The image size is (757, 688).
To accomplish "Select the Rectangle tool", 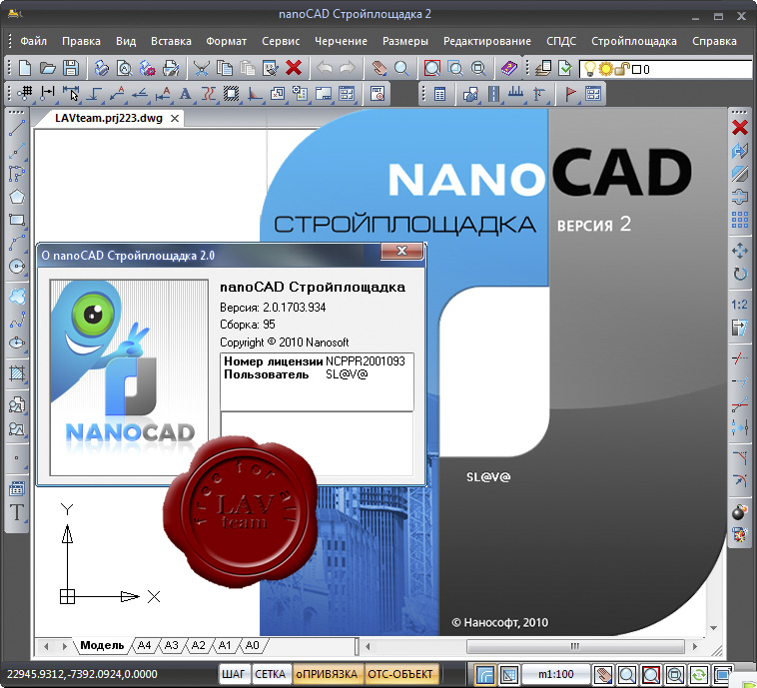I will 16,220.
